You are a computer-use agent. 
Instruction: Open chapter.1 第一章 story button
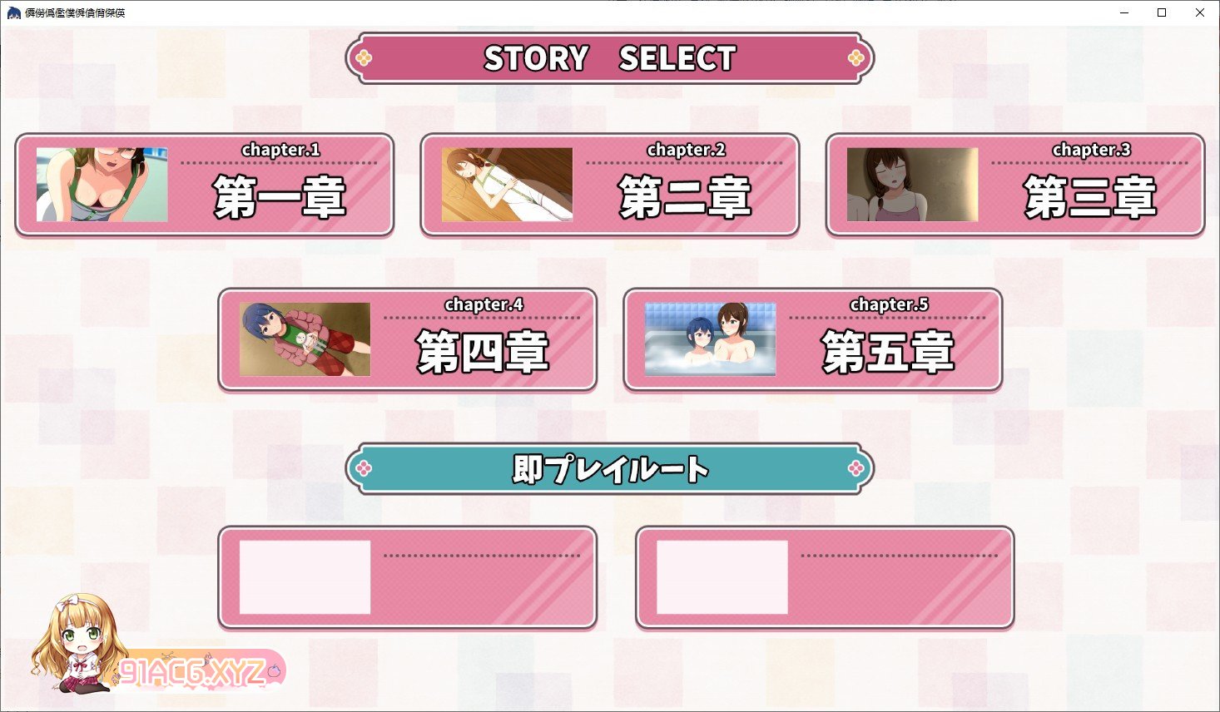tap(204, 185)
